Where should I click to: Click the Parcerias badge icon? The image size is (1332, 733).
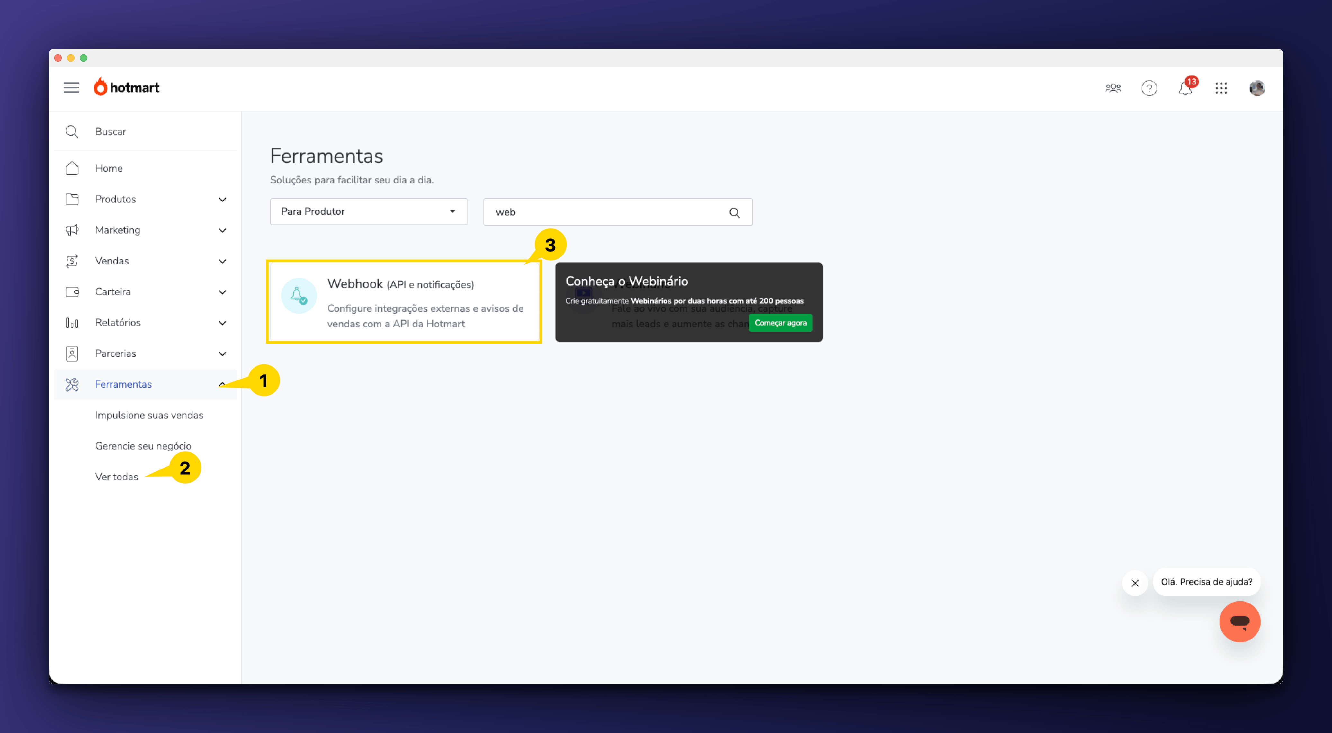(72, 353)
